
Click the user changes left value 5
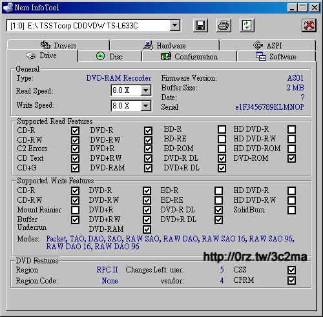point(222,270)
